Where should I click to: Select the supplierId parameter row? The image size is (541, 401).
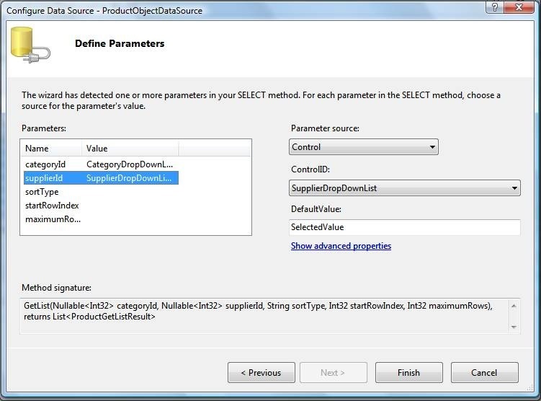pos(101,178)
